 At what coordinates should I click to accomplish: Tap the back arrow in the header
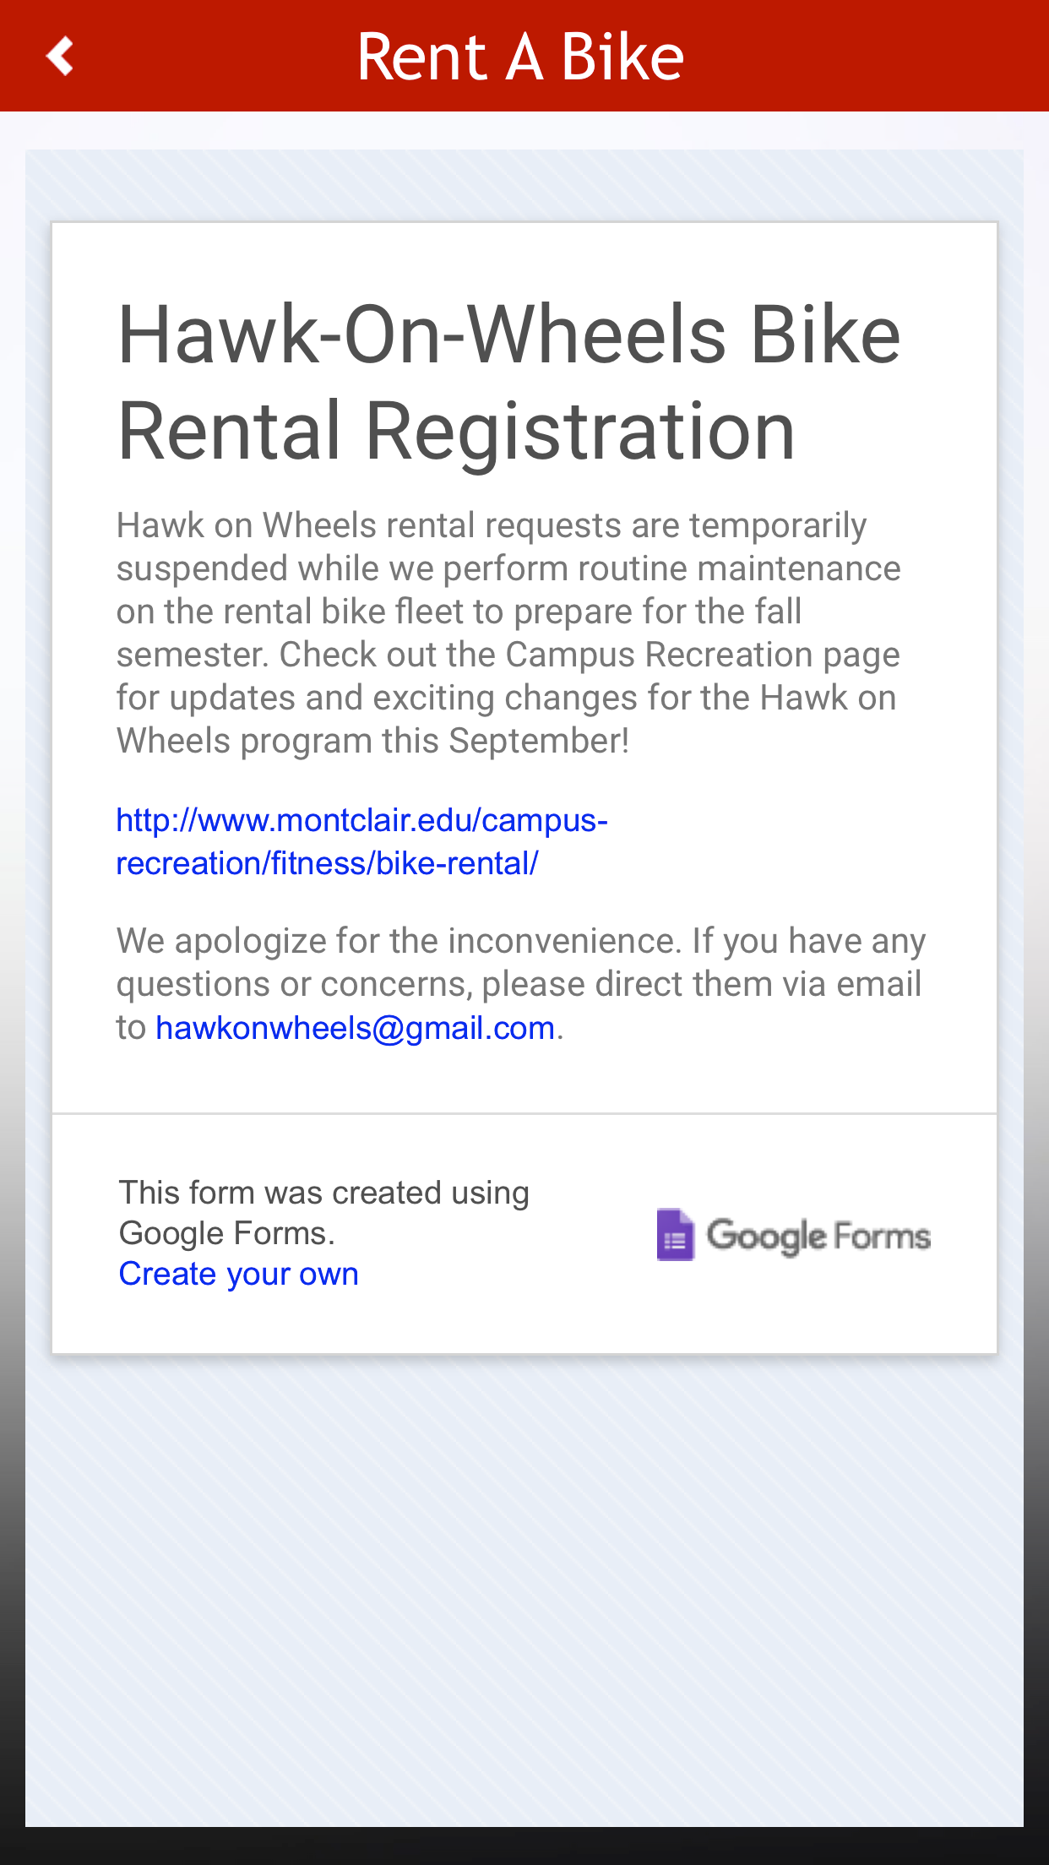[x=60, y=57]
